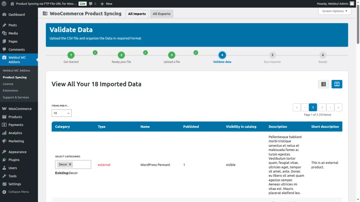The height and width of the screenshot is (202, 360).
Task: Select the completed checkmark after Get Started
Action: (x=95, y=52)
